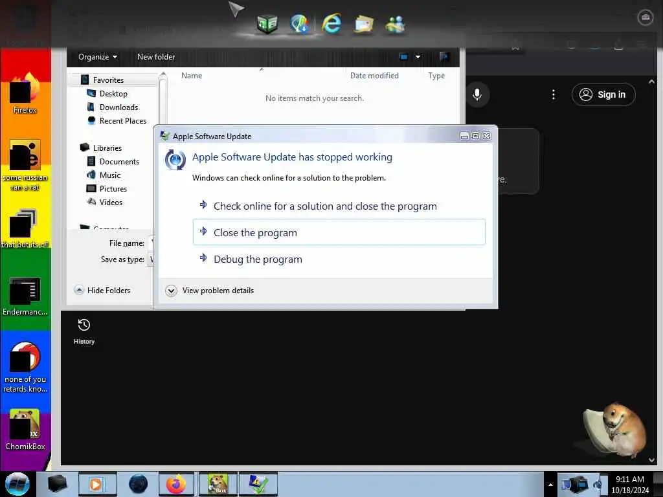663x497 pixels.
Task: Click the browser scrollbar up arrow
Action: (651, 82)
